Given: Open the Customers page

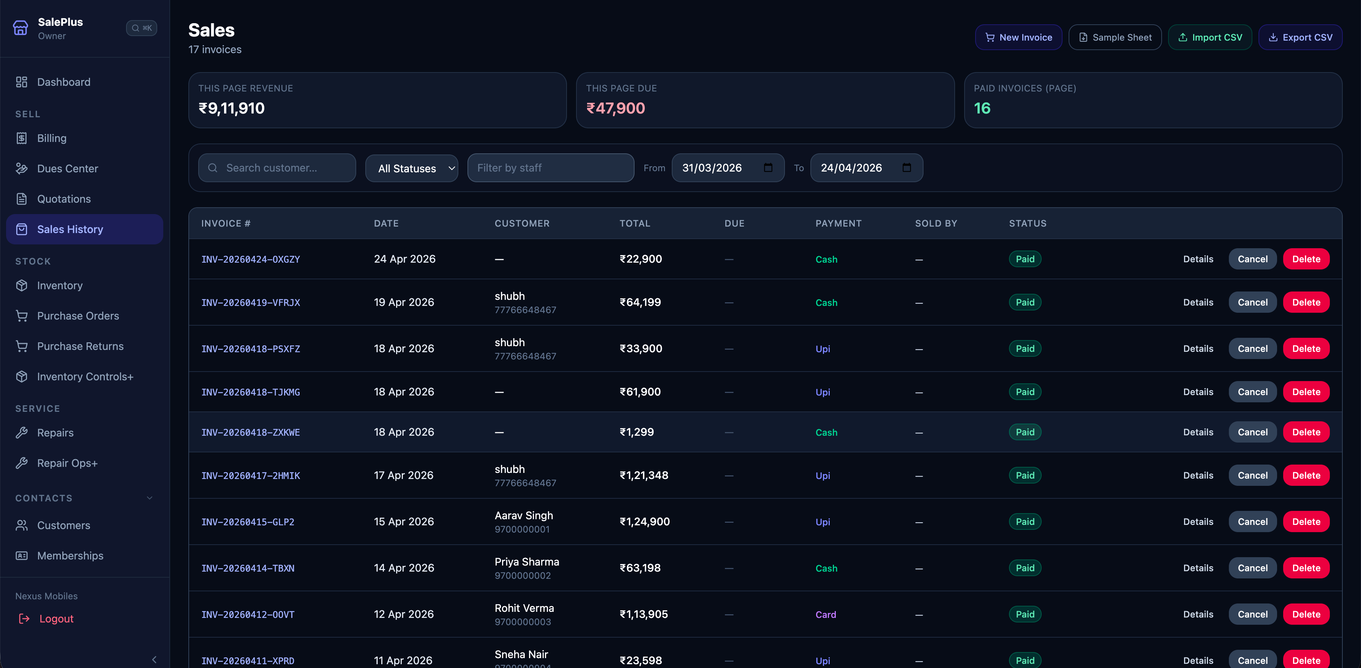Looking at the screenshot, I should 63,525.
